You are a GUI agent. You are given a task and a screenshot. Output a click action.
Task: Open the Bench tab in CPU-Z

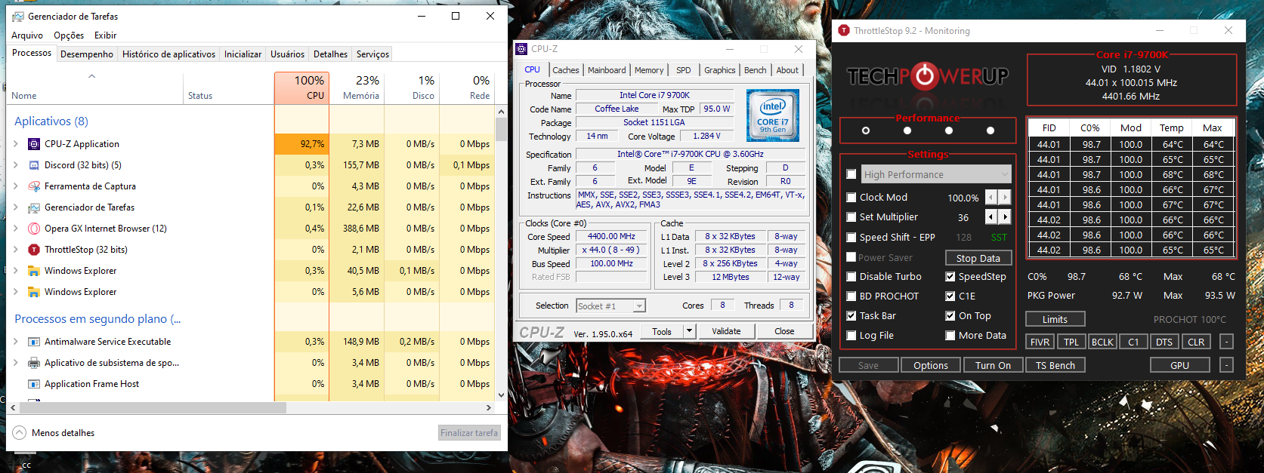pos(755,70)
